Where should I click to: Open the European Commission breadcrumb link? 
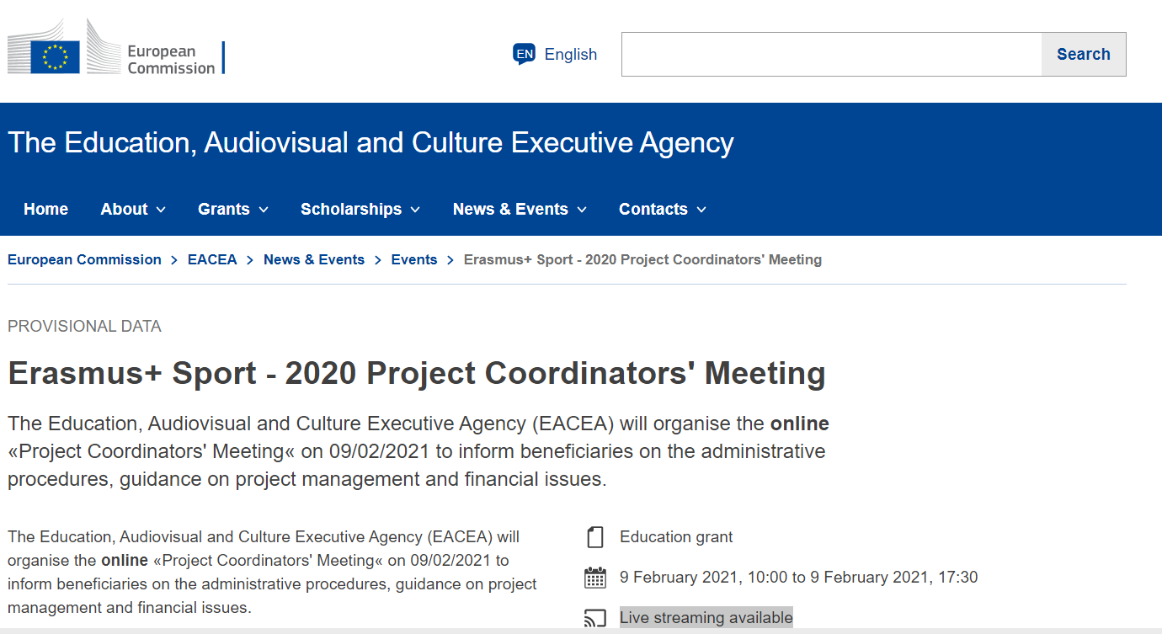click(x=84, y=260)
